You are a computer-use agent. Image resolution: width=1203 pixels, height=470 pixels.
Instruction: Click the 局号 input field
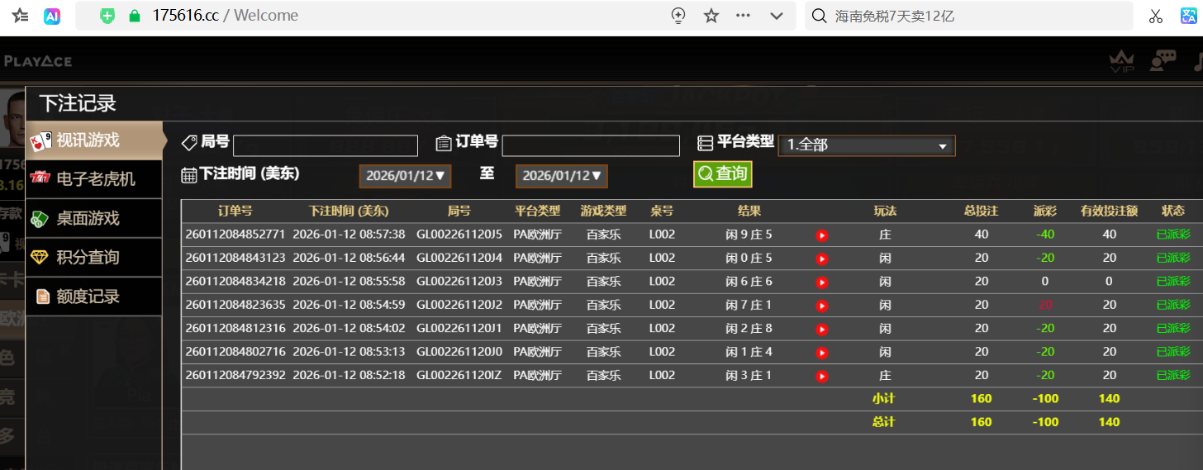tap(325, 146)
